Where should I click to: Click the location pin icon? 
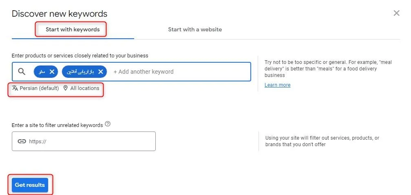66,88
